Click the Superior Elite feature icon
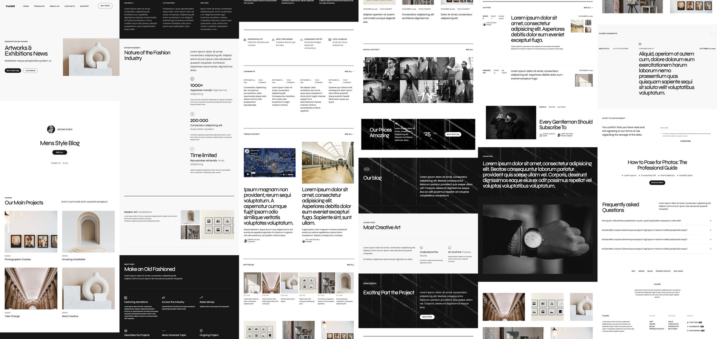The width and height of the screenshot is (717, 339). click(245, 40)
